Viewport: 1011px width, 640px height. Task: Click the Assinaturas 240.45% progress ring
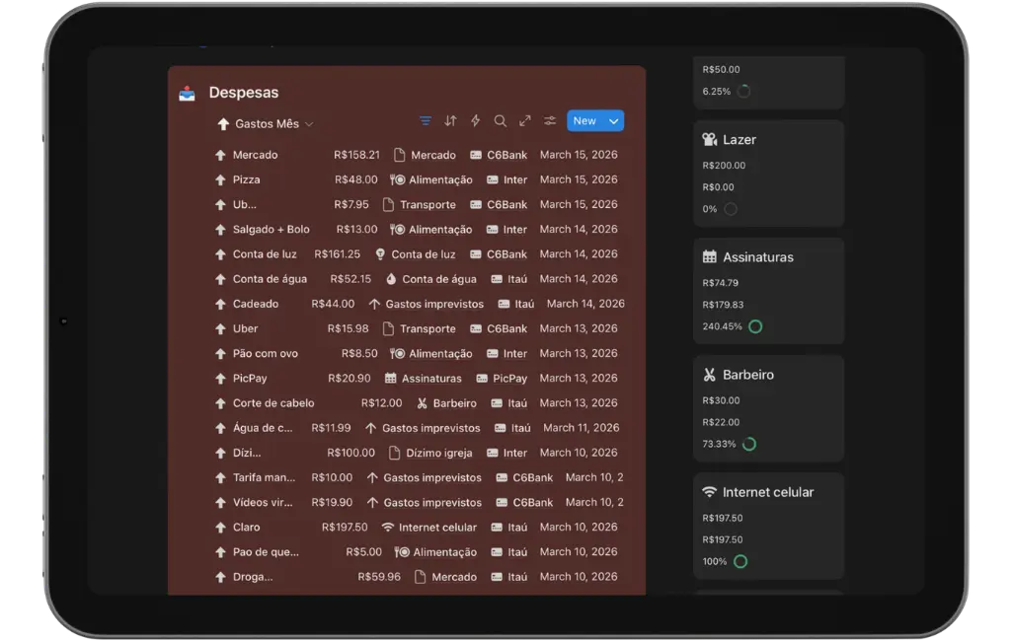pyautogui.click(x=755, y=326)
